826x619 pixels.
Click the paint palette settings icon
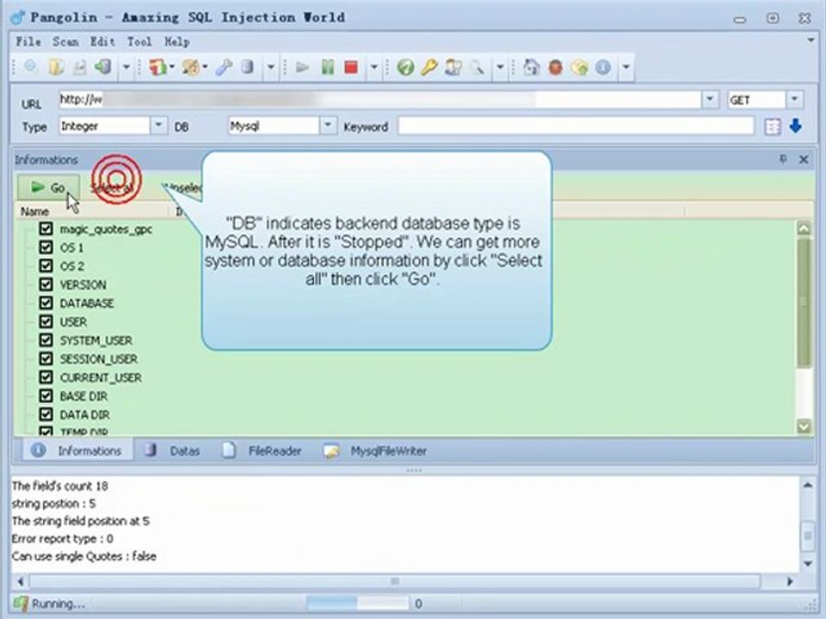191,67
